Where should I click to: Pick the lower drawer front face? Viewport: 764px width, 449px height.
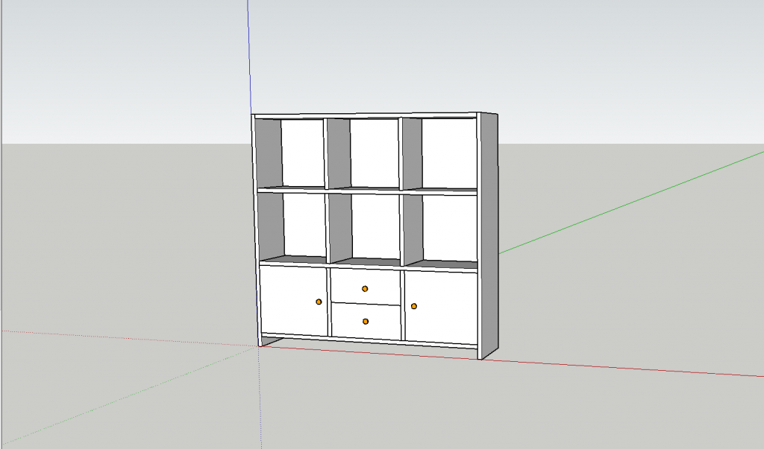coord(366,322)
